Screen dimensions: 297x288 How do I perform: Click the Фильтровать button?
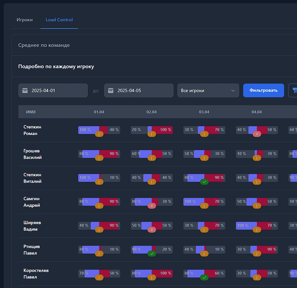[263, 90]
